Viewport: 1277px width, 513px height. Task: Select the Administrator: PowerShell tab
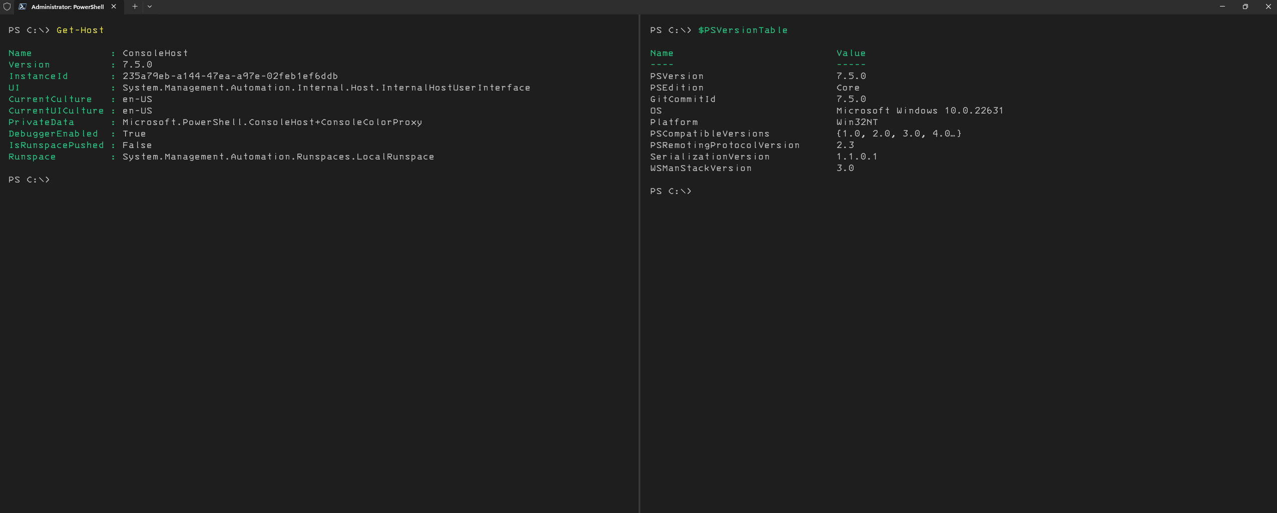pos(68,6)
